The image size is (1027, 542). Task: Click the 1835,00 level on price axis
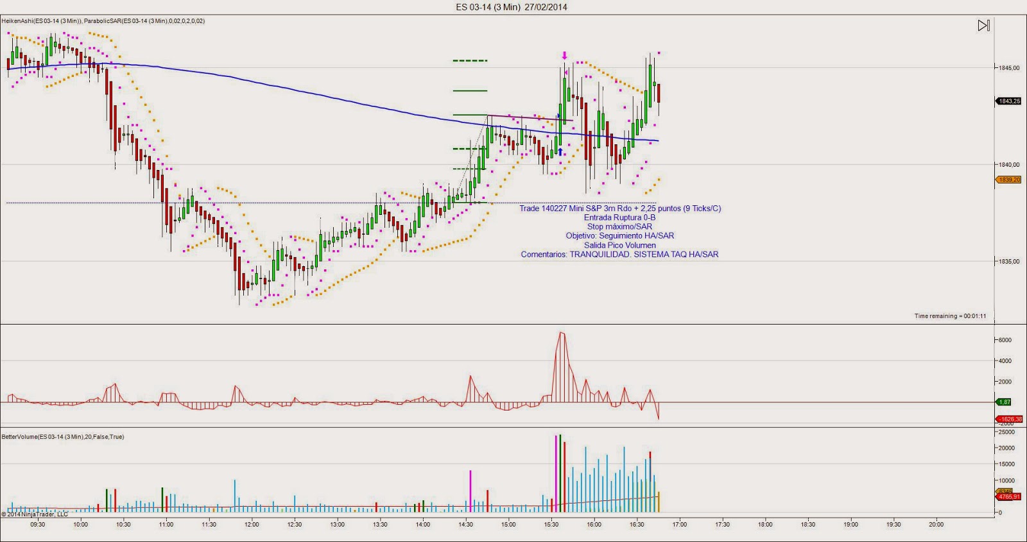1008,261
